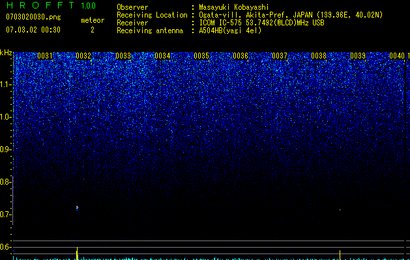Image resolution: width=410 pixels, height=260 pixels.
Task: Click the A504HB(yagi 4el) antenna text
Action: (230, 31)
